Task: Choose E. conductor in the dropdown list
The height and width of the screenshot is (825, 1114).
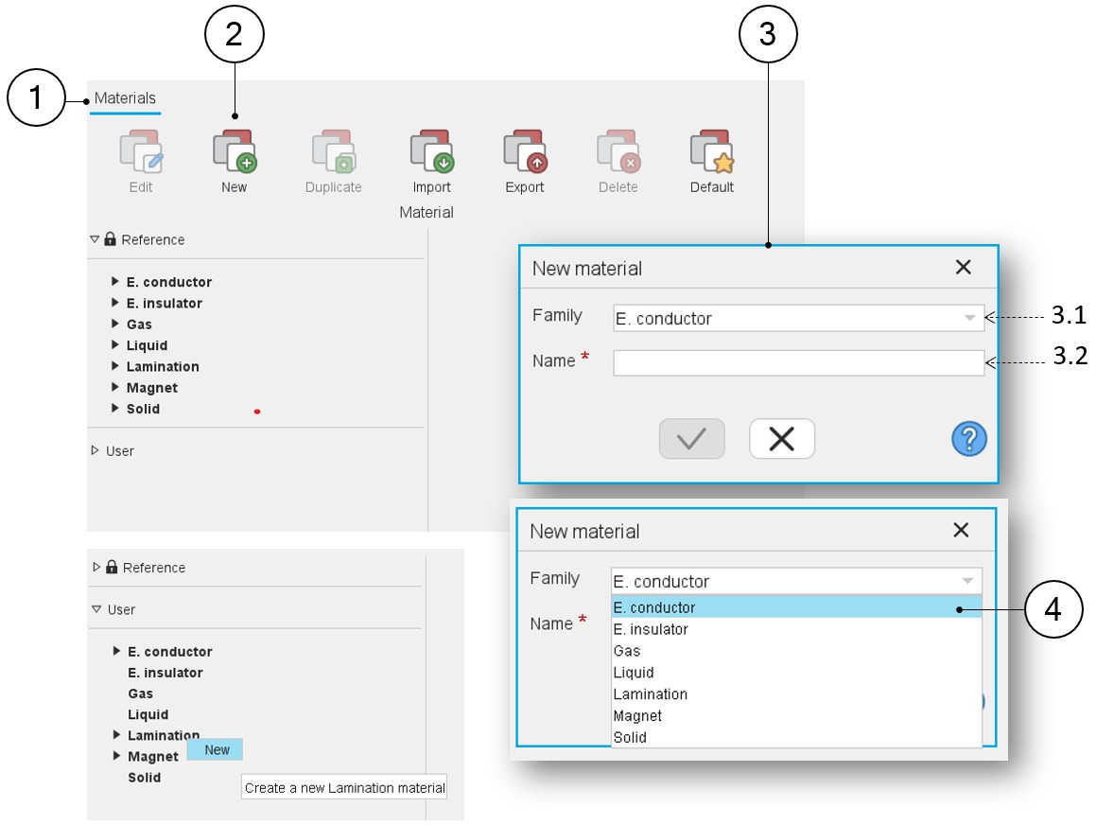Action: (796, 607)
